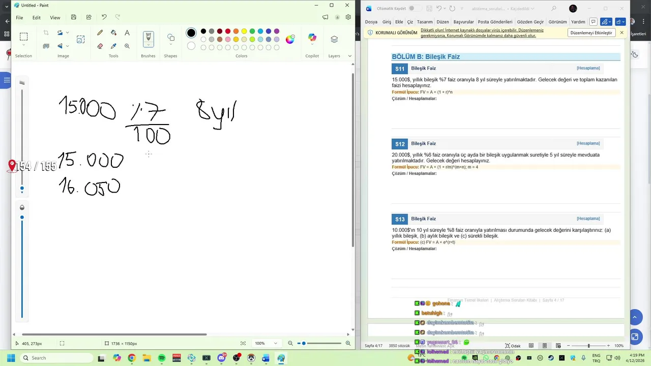The width and height of the screenshot is (651, 366).
Task: Click Paint zoom in plus icon
Action: click(x=348, y=343)
